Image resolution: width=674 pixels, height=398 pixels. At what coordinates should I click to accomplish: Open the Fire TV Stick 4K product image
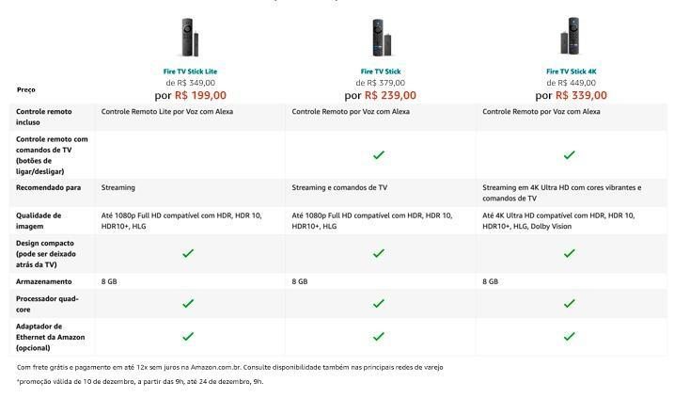click(x=571, y=37)
